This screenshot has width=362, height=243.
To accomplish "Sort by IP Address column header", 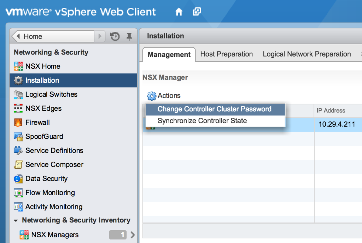I will tap(331, 111).
